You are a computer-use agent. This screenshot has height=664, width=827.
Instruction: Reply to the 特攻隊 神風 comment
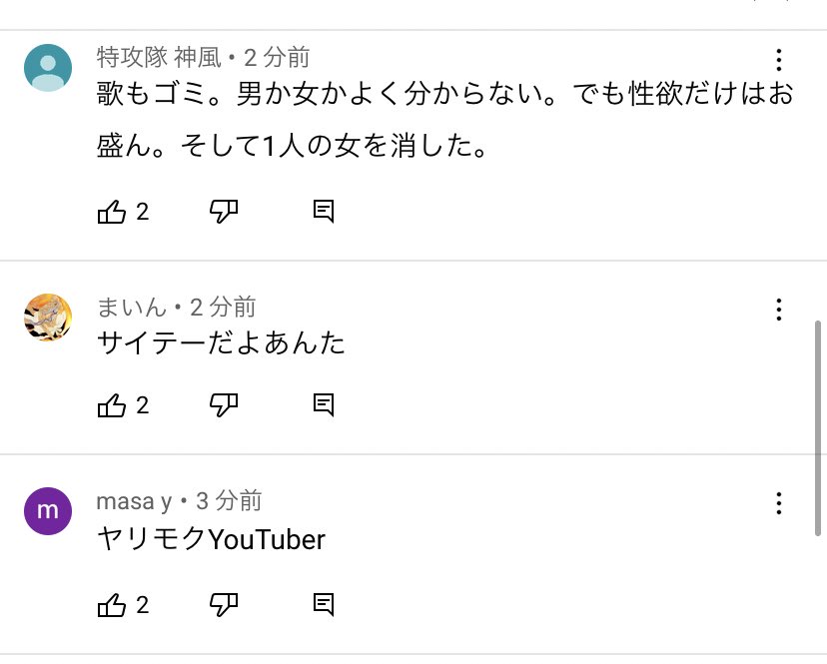[x=323, y=212]
